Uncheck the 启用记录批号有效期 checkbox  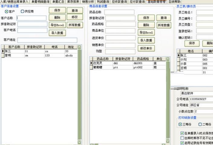tap(182, 143)
